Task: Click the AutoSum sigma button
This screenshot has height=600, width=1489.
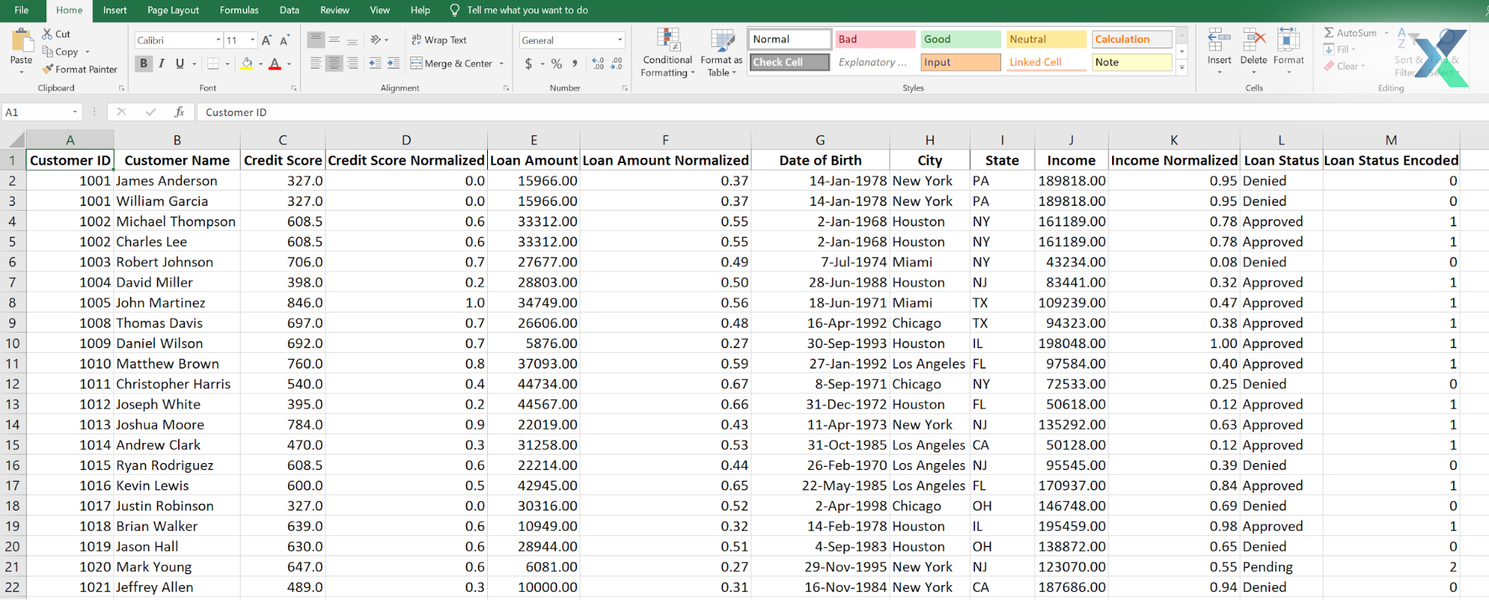Action: [1329, 33]
